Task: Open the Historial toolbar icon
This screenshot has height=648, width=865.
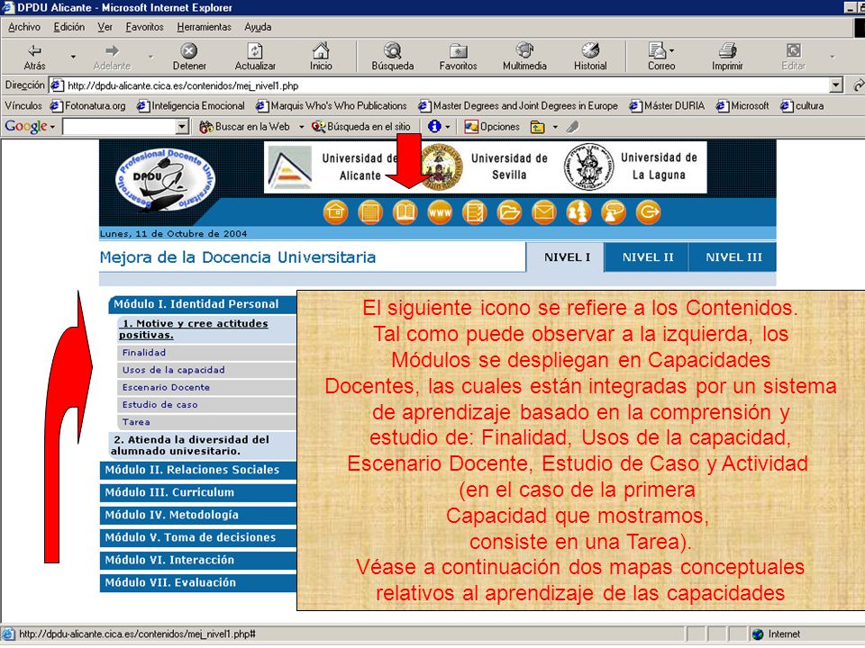Action: click(x=590, y=50)
